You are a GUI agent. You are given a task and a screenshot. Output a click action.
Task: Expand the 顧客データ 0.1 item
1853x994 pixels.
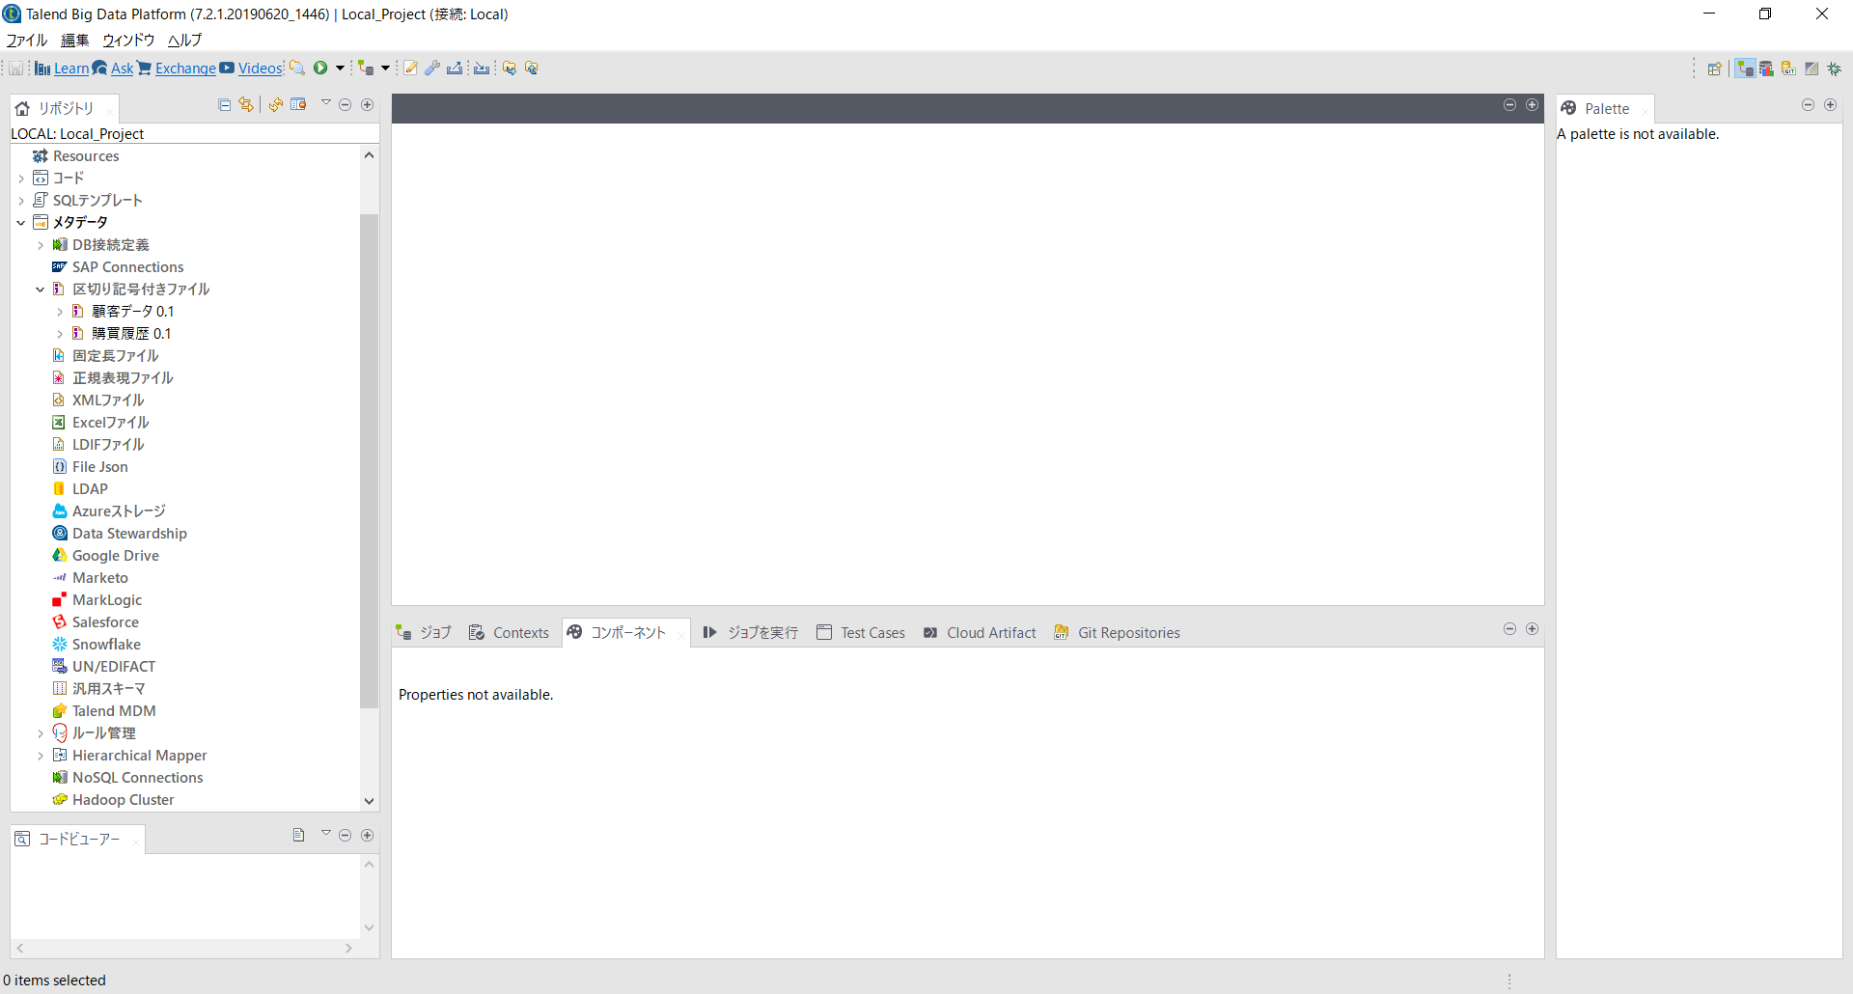click(x=60, y=312)
